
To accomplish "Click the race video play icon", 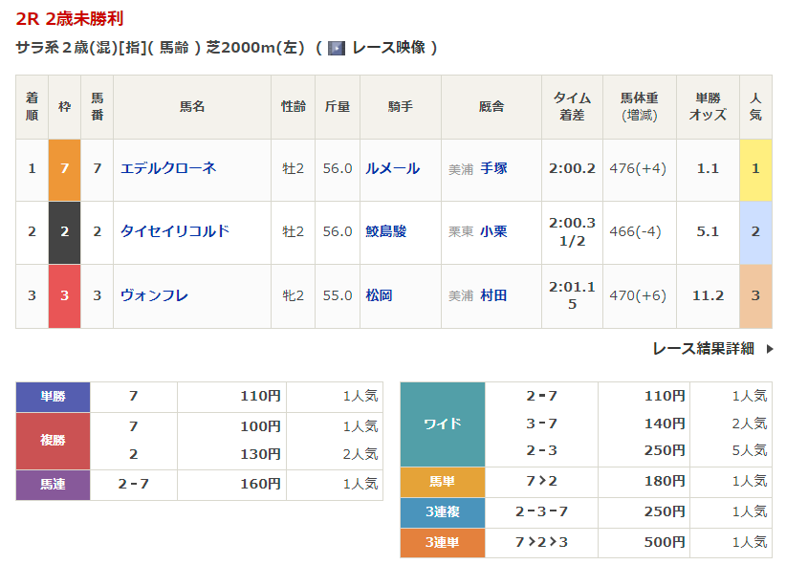I will (x=336, y=47).
